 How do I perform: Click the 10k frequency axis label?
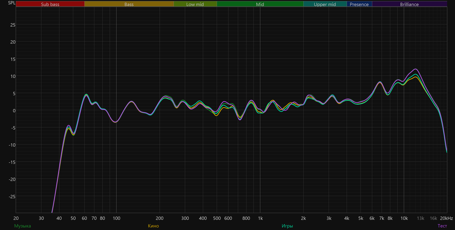coord(404,218)
